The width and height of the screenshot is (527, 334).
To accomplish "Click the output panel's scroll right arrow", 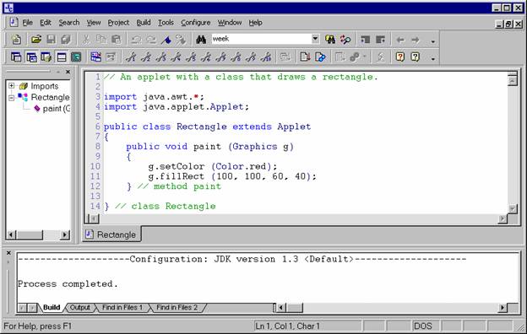I will [503, 307].
